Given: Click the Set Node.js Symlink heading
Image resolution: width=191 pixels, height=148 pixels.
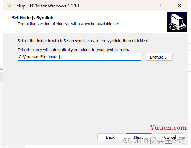Looking at the screenshot, I should coord(32,18).
